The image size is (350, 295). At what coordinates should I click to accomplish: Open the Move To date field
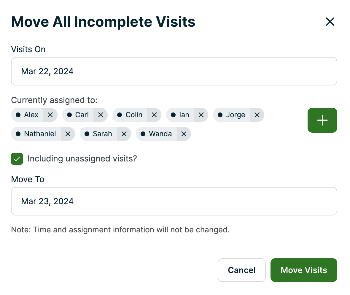point(174,201)
